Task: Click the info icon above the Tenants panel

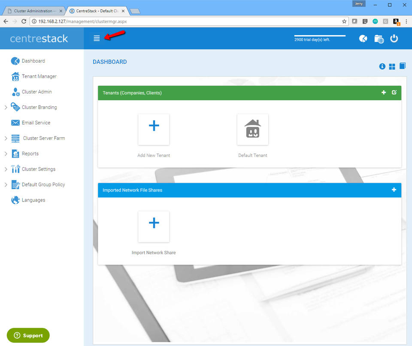Action: pyautogui.click(x=382, y=66)
